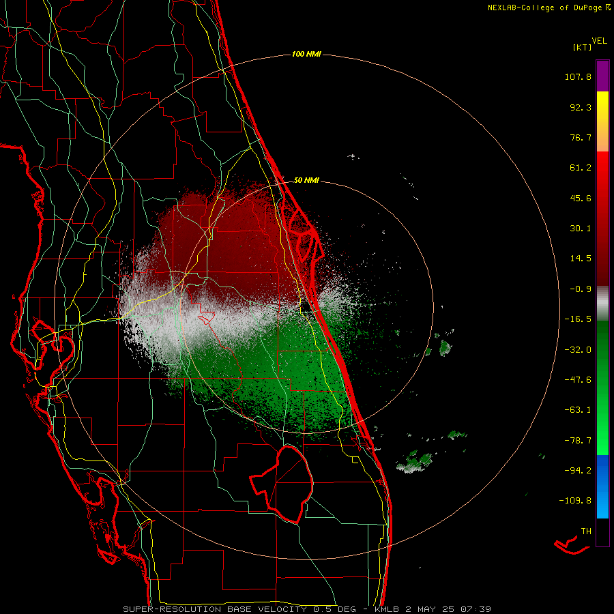Click the [KT] units label
This screenshot has height=614, width=614.
pos(583,47)
